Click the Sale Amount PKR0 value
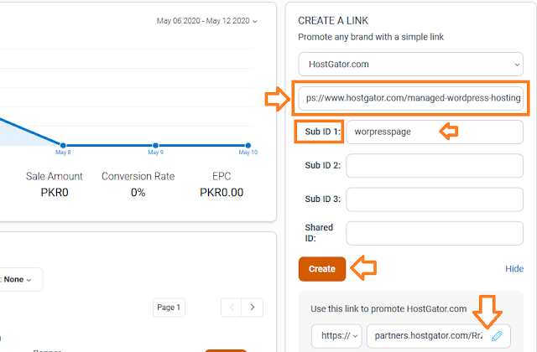Viewport: 537px width, 352px height. pyautogui.click(x=55, y=193)
